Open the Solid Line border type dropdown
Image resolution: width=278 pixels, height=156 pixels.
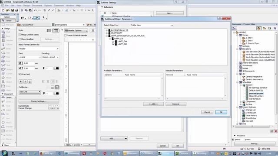(30, 92)
